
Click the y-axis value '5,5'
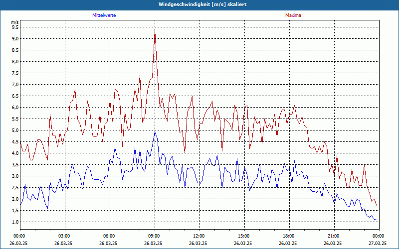(15, 119)
